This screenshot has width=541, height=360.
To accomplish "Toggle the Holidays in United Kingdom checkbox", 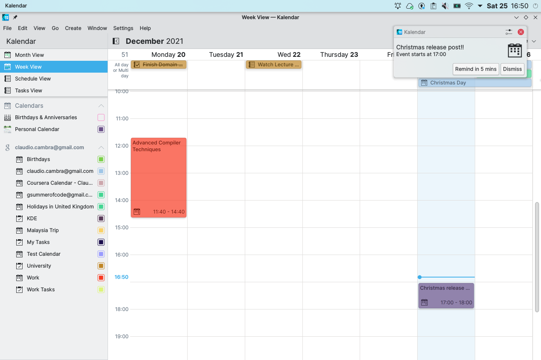I will pyautogui.click(x=101, y=206).
